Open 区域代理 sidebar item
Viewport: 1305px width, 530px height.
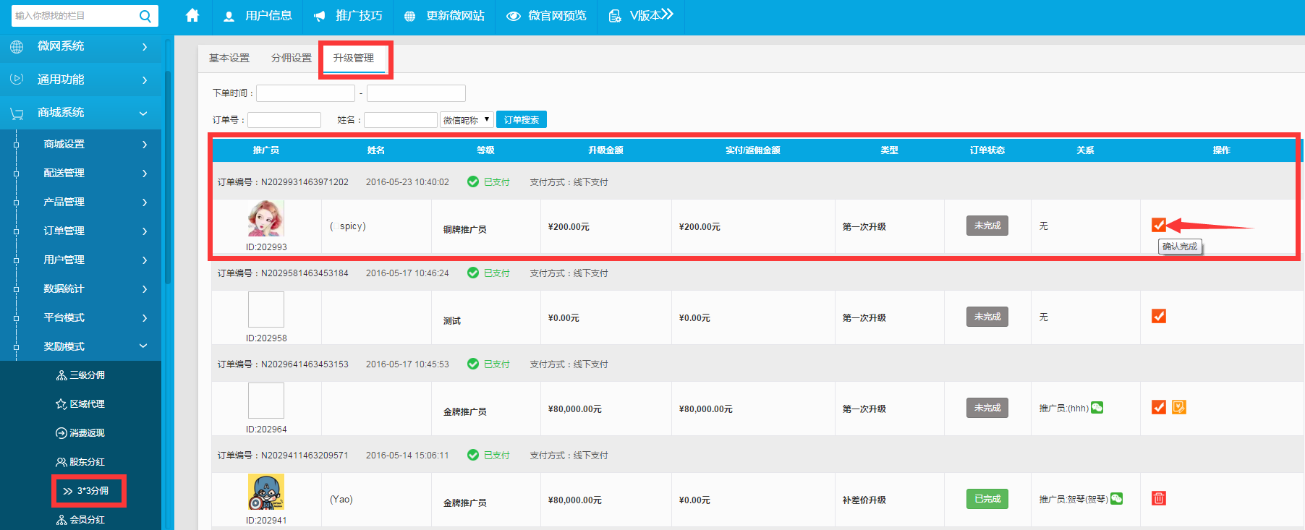coord(80,404)
